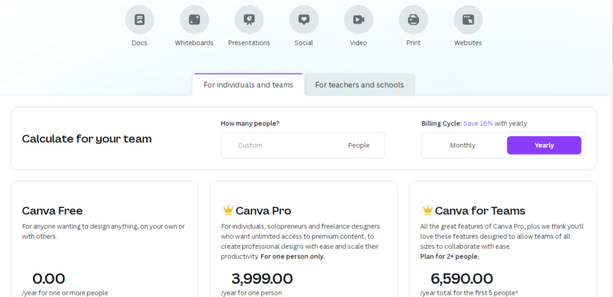Click the Canva Free plan heading
The height and width of the screenshot is (297, 613).
pyautogui.click(x=53, y=211)
